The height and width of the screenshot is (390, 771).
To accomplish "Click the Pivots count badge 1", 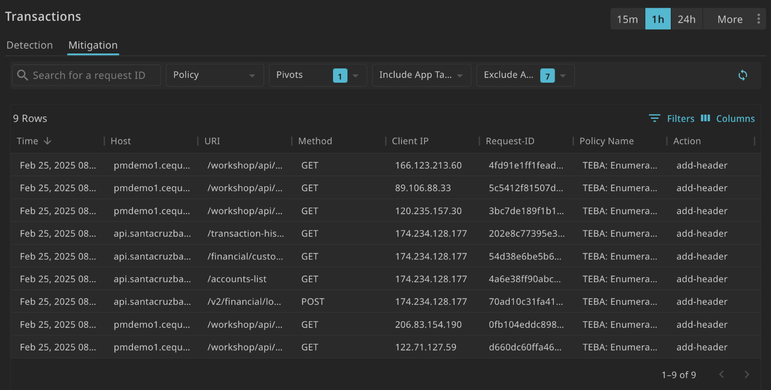I will [340, 76].
